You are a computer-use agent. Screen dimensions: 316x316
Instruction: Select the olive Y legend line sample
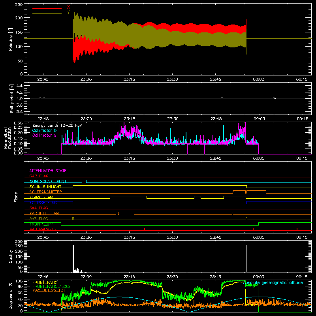tap(47, 13)
